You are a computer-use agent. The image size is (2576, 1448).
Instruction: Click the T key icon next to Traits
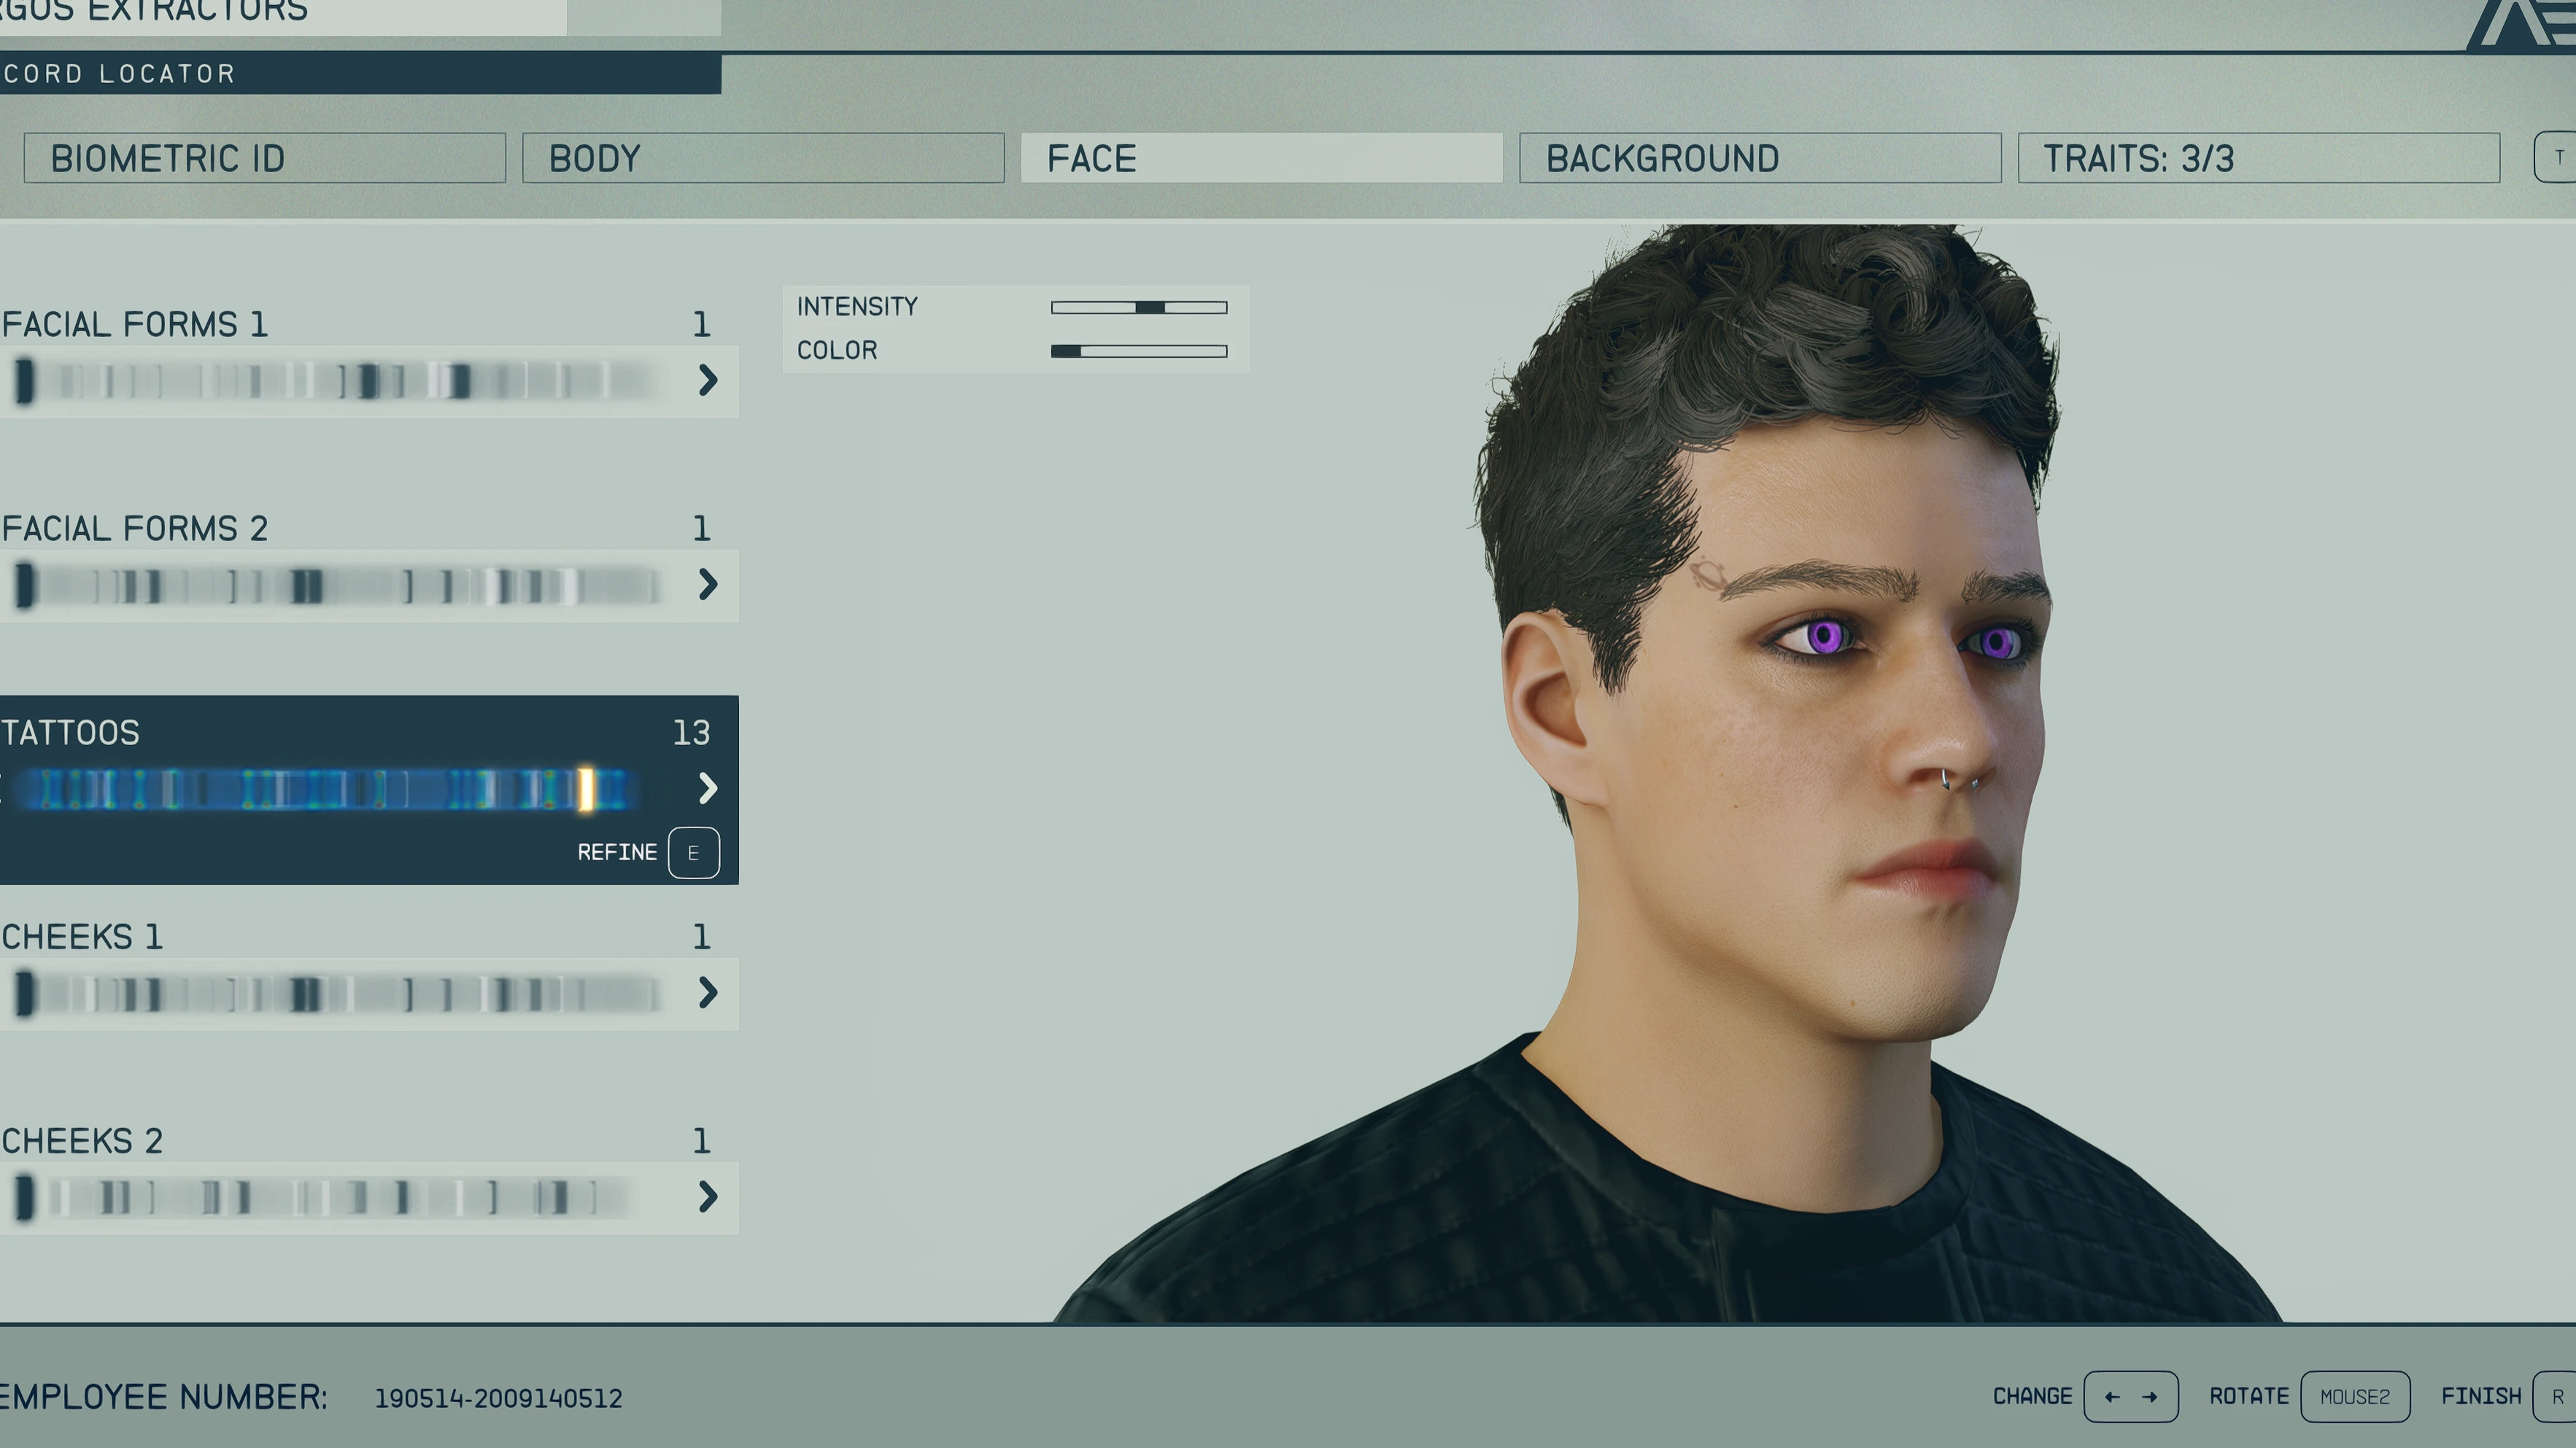2557,158
